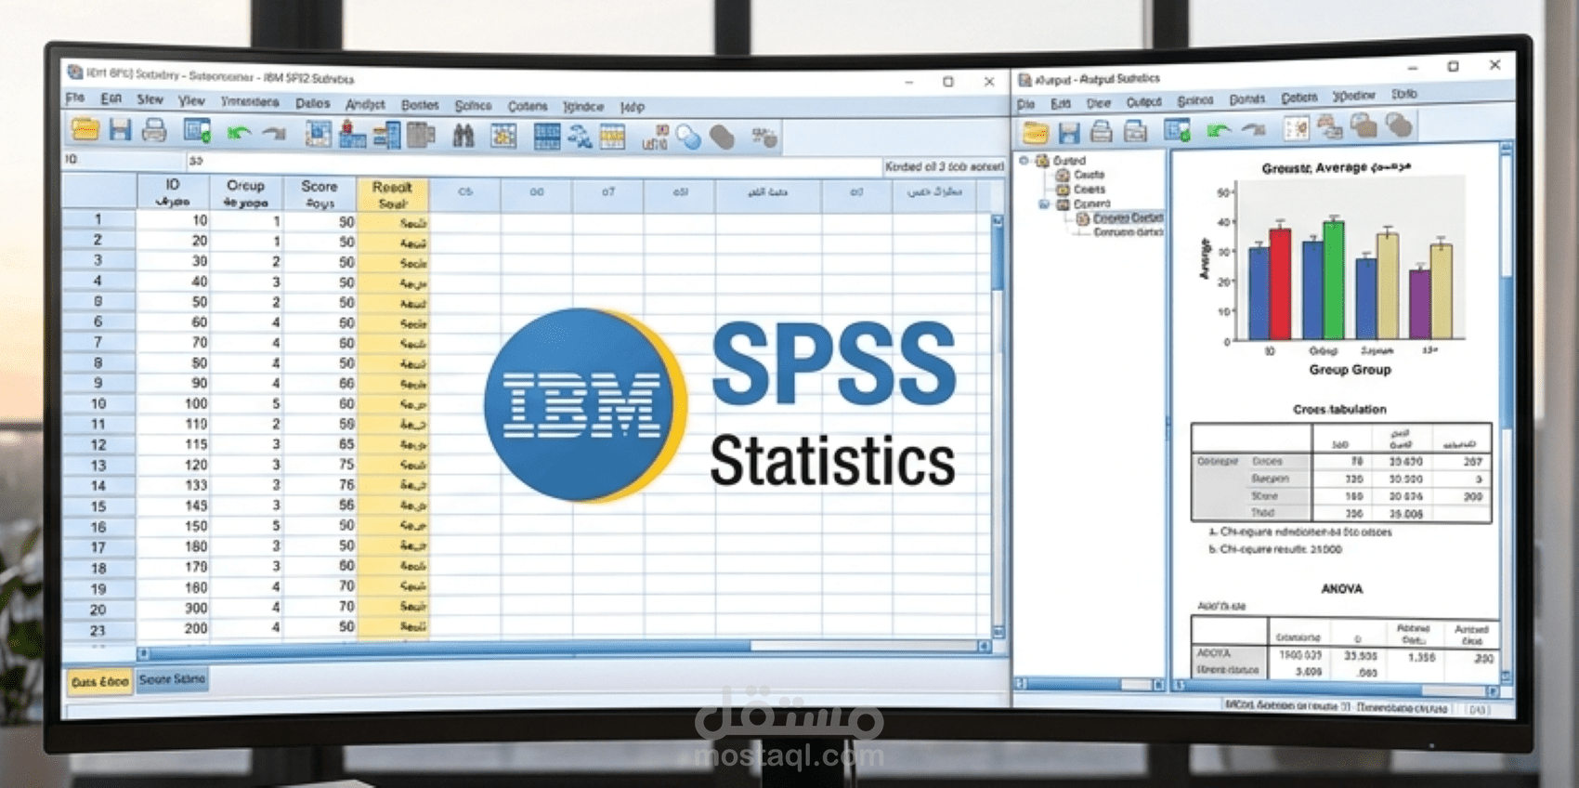Viewport: 1579px width, 788px height.
Task: Collapse the root node of the Output outline tree
Action: [1024, 160]
